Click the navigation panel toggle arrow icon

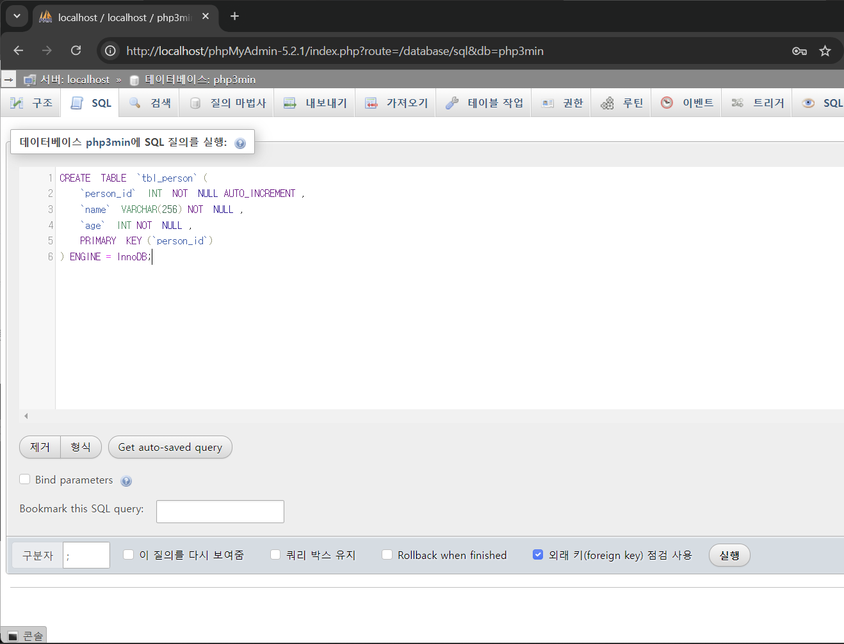coord(8,80)
